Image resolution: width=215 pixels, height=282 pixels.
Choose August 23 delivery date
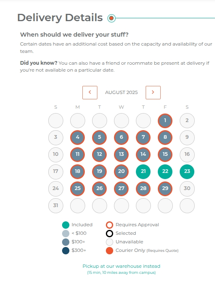187,171
